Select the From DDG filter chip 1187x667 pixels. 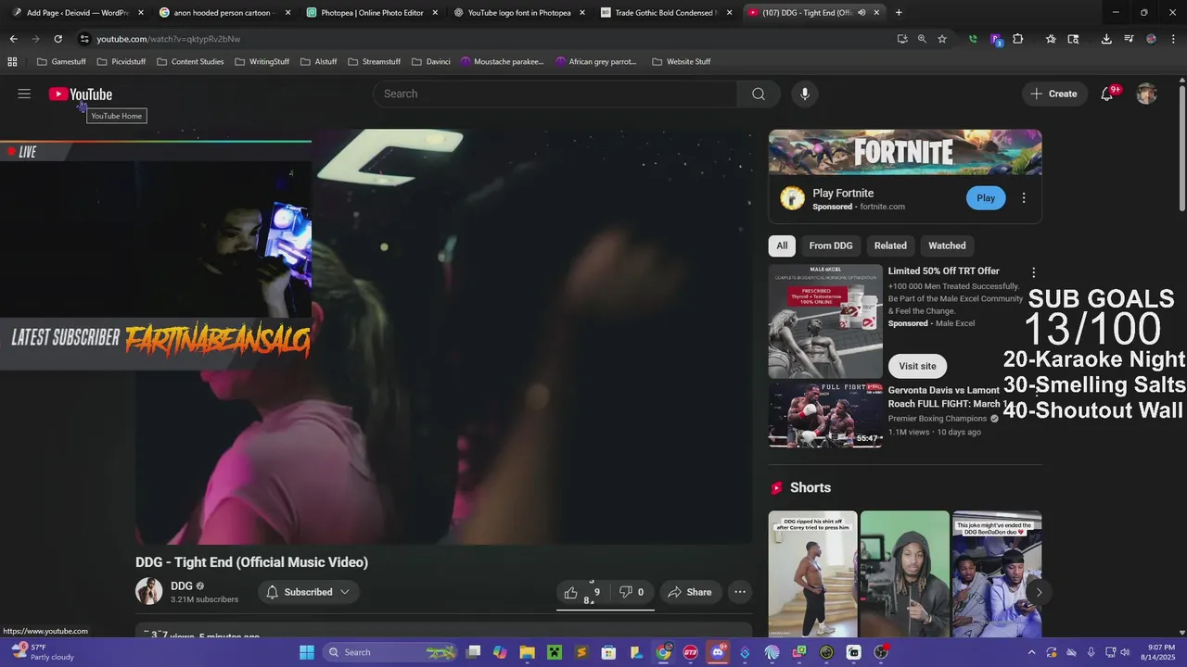click(831, 245)
